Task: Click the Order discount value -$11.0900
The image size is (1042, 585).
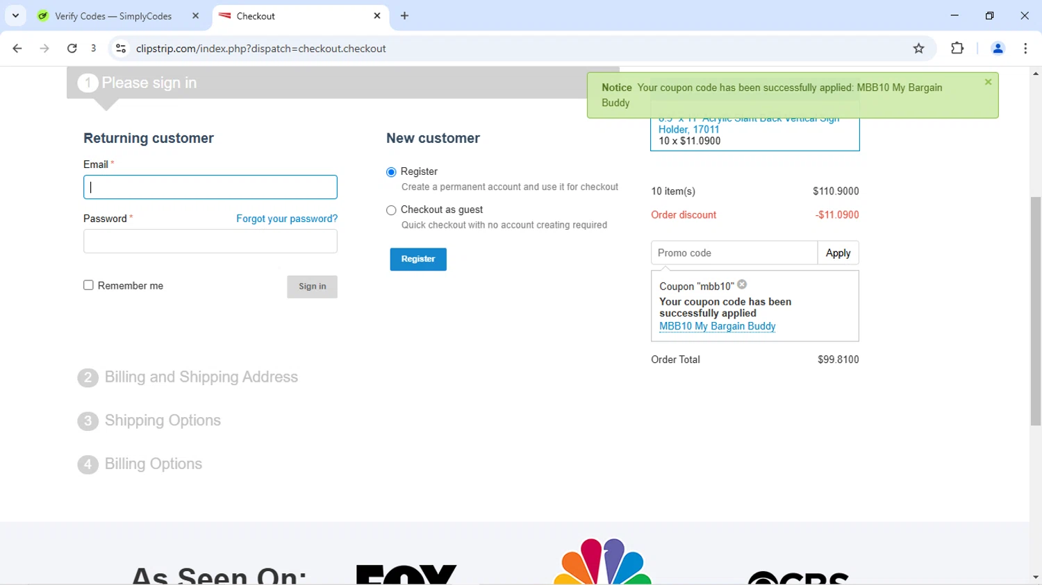Action: tap(836, 215)
